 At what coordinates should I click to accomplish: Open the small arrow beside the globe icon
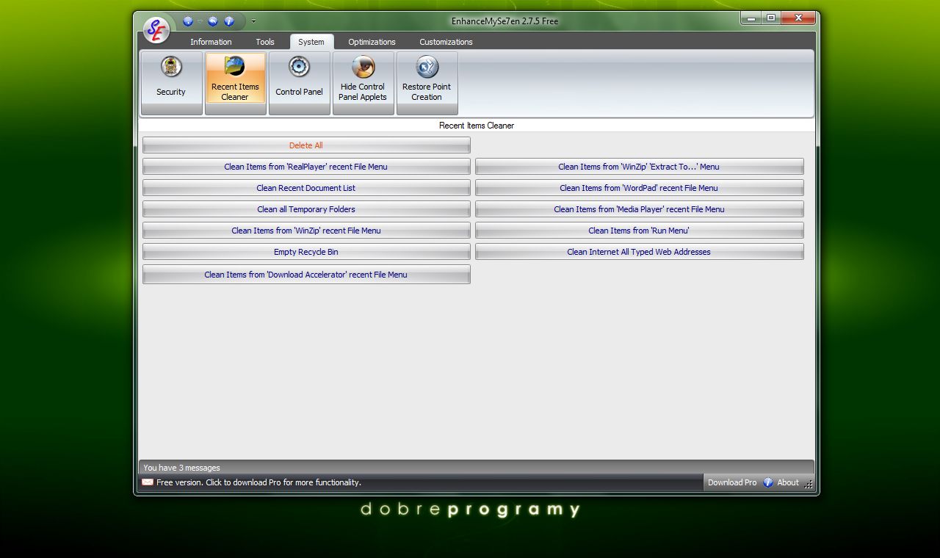pyautogui.click(x=200, y=21)
